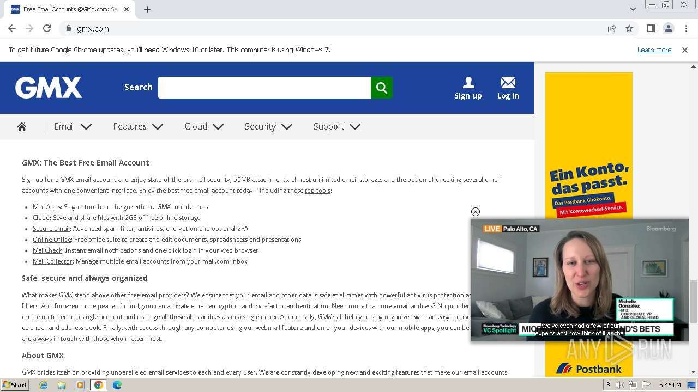Click the network tray icon
The height and width of the screenshot is (392, 698).
click(633, 385)
